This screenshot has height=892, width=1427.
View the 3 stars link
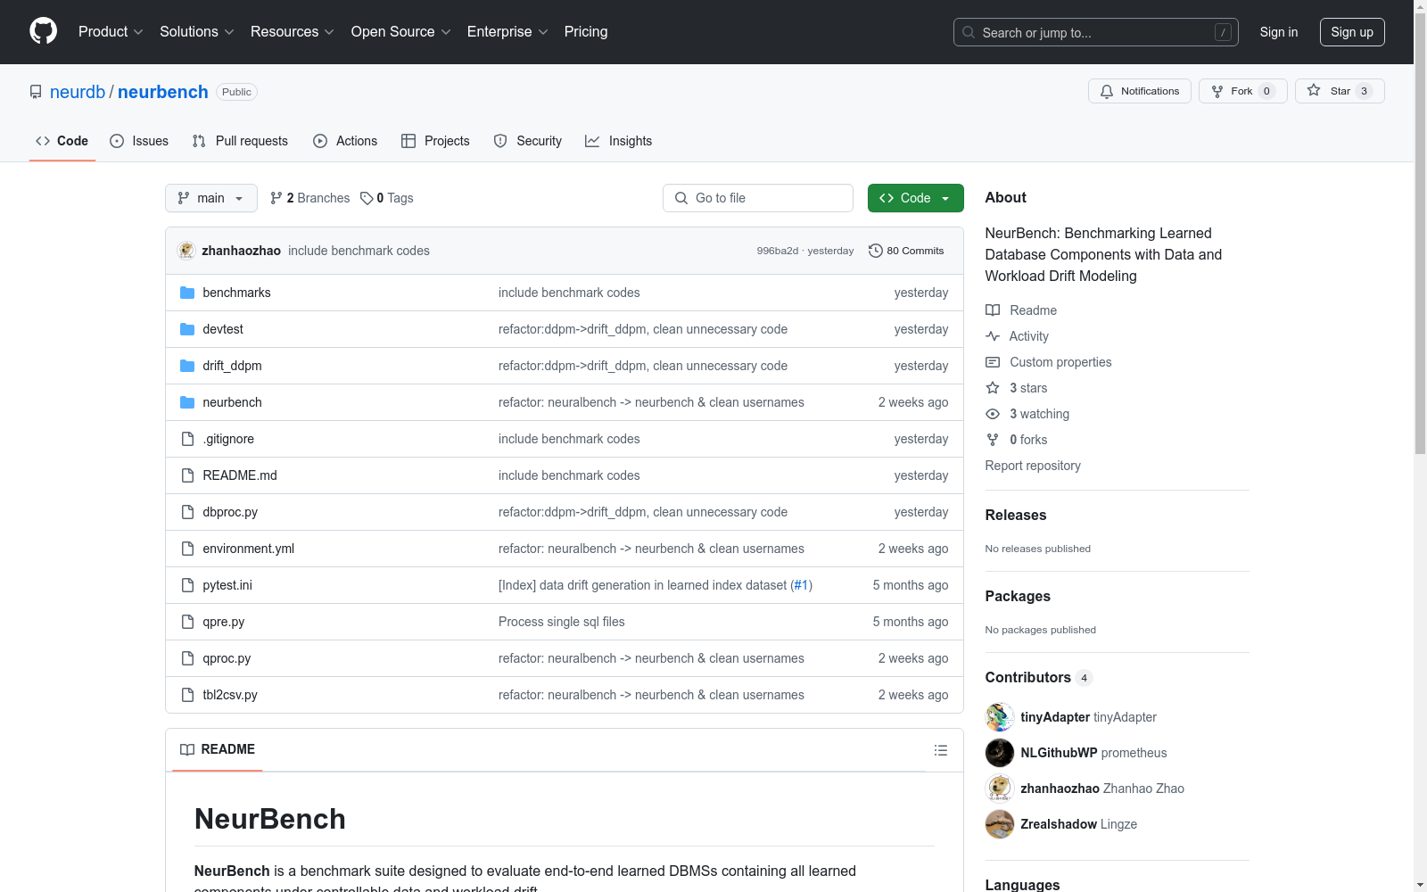coord(1017,388)
